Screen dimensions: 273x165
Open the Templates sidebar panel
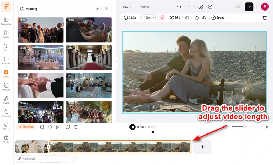point(6,21)
